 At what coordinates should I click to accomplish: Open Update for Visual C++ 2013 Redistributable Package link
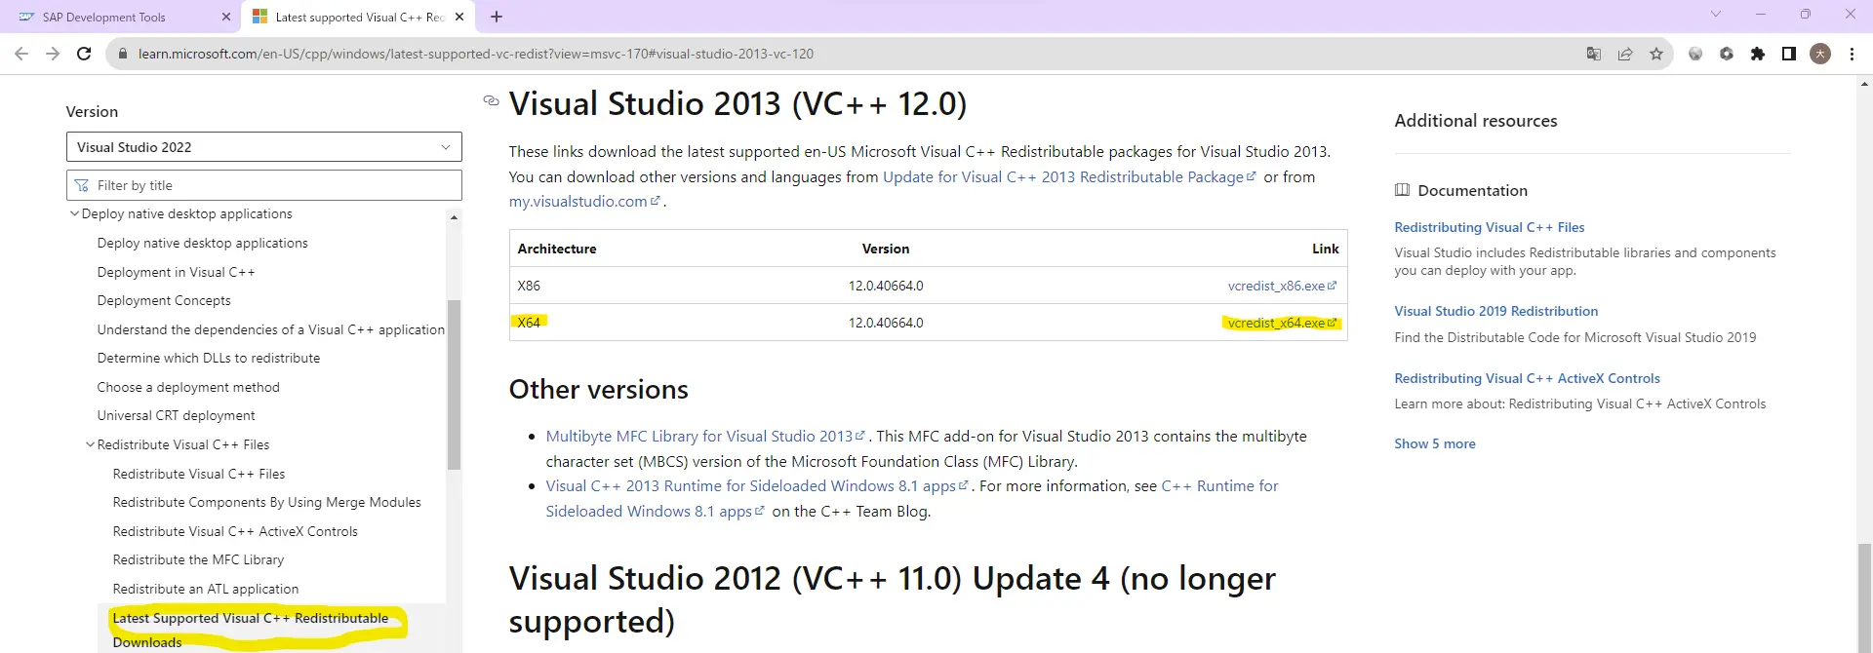pyautogui.click(x=1069, y=176)
